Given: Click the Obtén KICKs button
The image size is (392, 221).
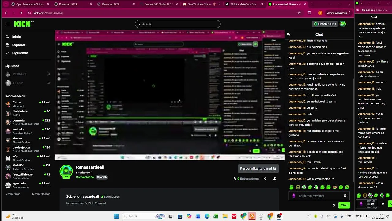Looking at the screenshot, I should [x=325, y=24].
